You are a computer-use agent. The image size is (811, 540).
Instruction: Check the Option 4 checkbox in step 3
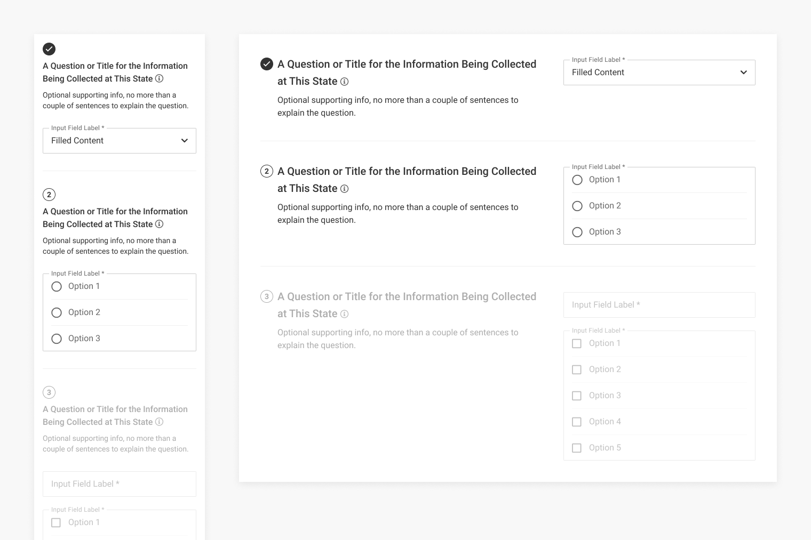tap(577, 422)
